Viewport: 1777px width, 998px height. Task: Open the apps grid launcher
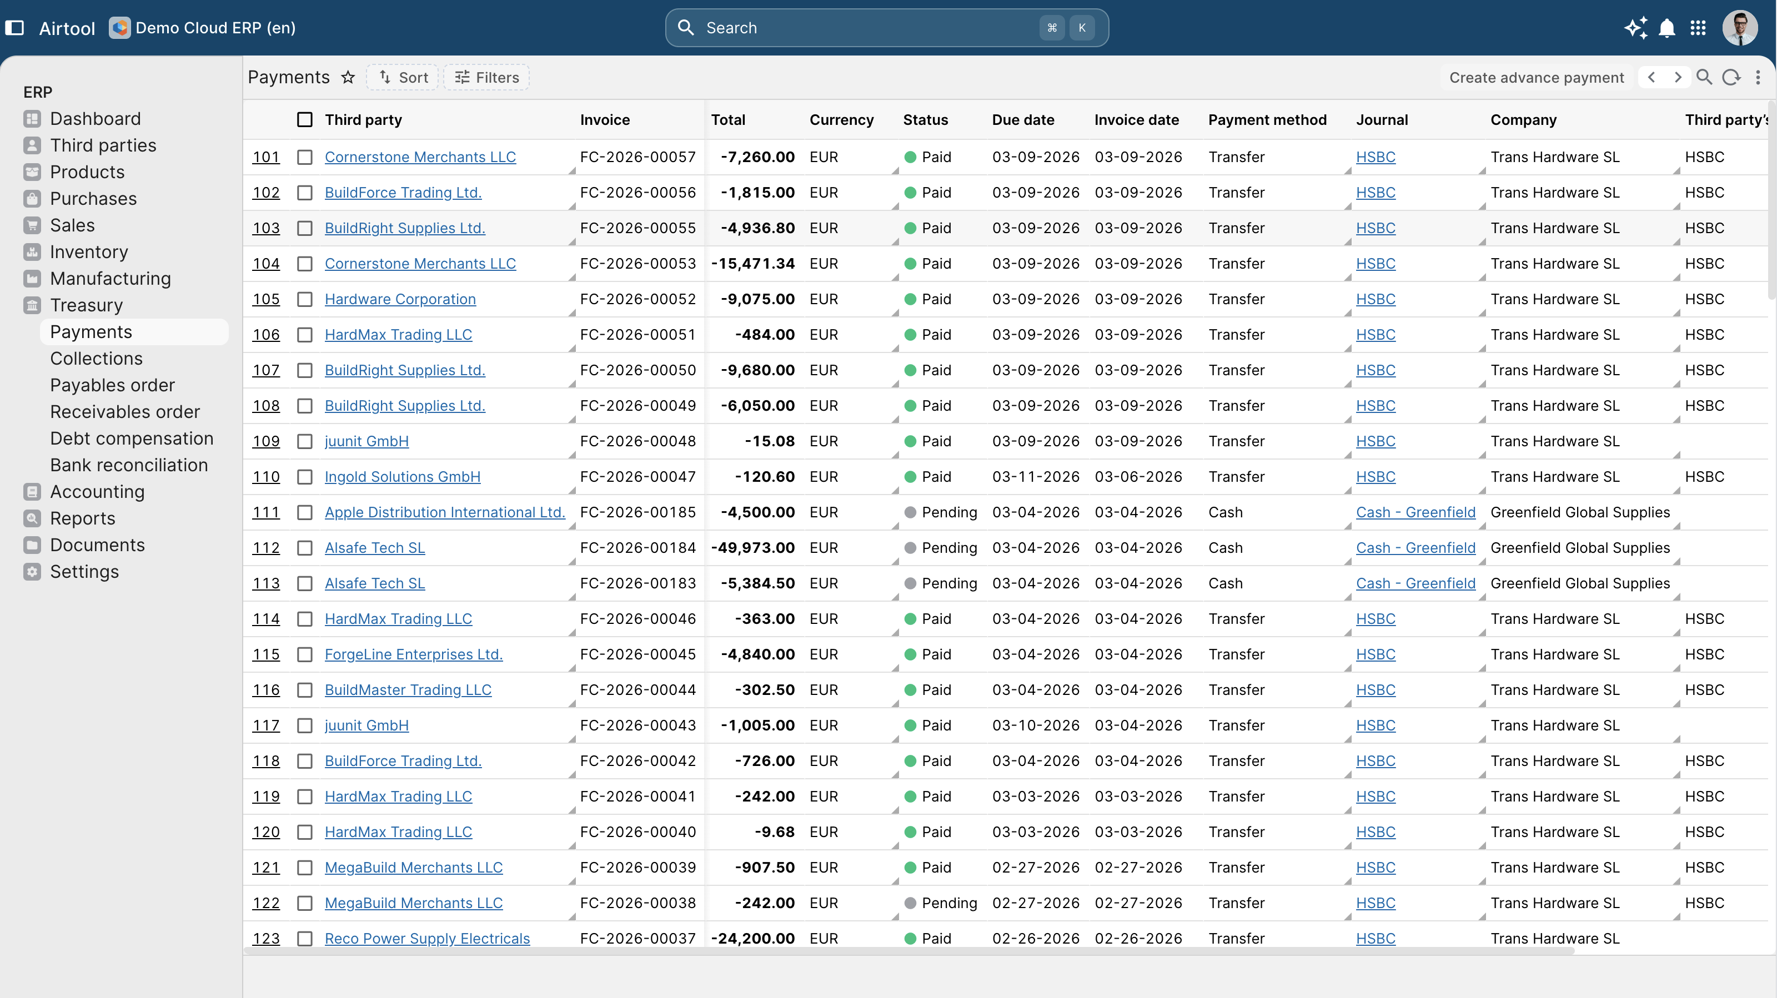(1698, 28)
